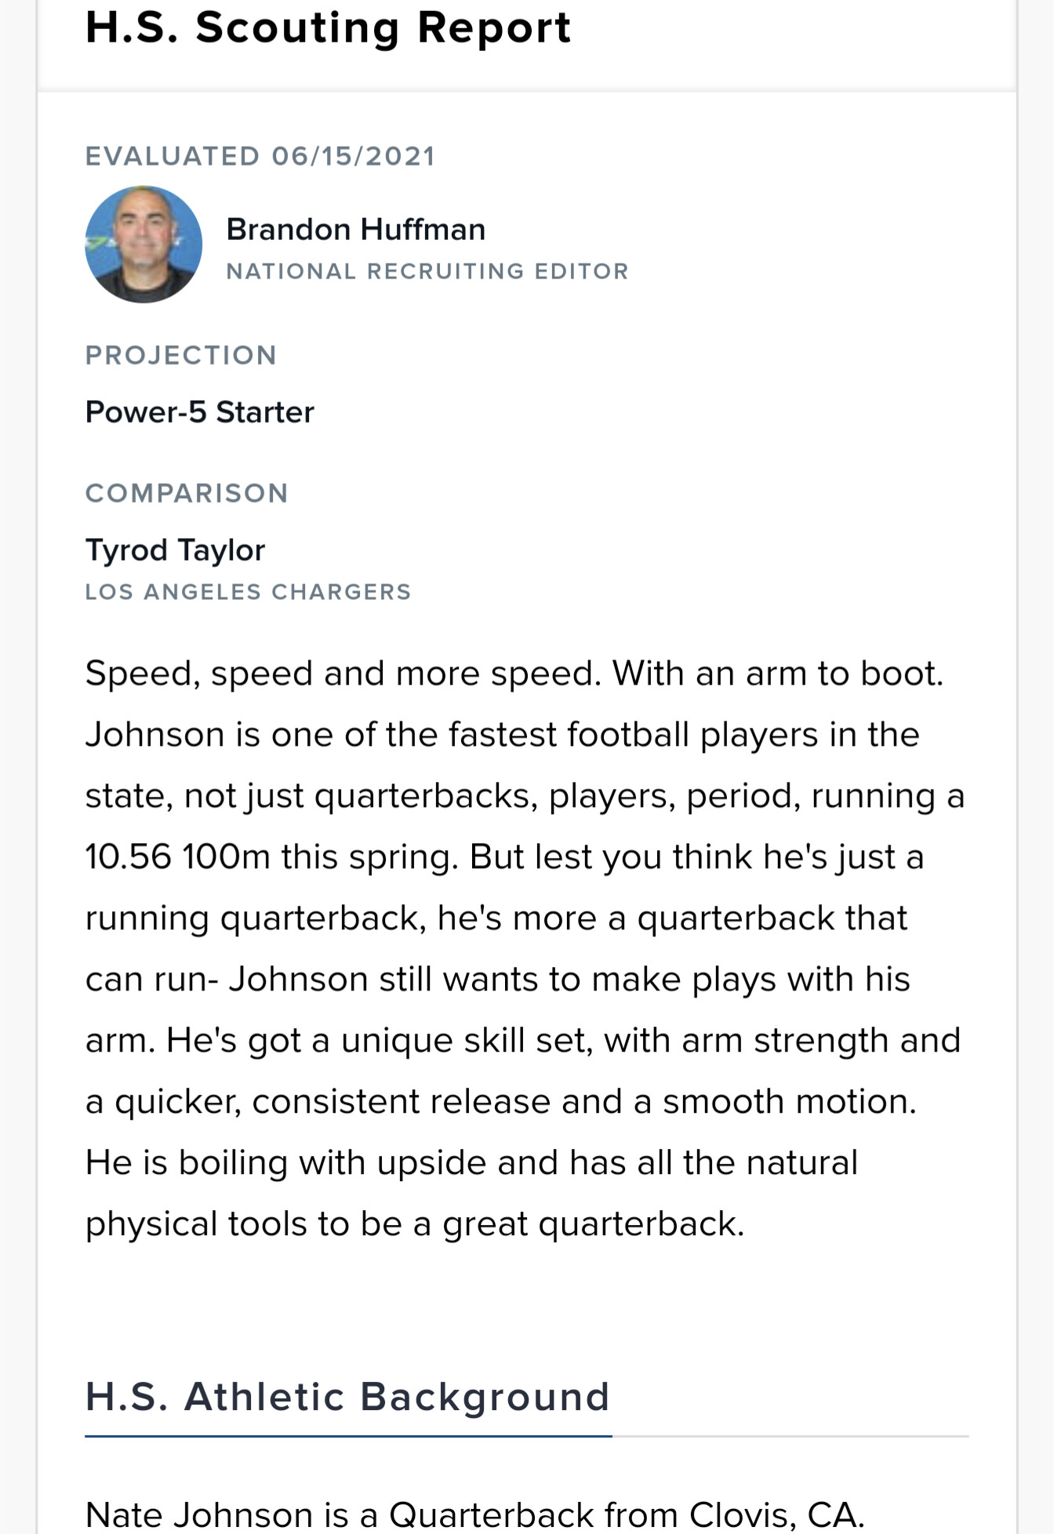Open the Tyrod Taylor comparison name
The image size is (1054, 1534).
point(175,551)
